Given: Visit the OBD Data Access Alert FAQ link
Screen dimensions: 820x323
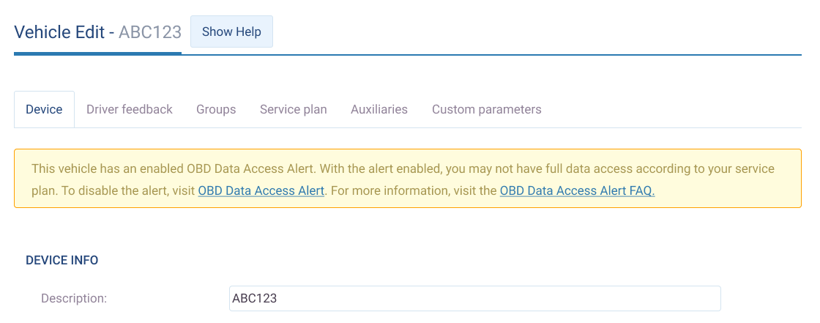Looking at the screenshot, I should coord(577,191).
